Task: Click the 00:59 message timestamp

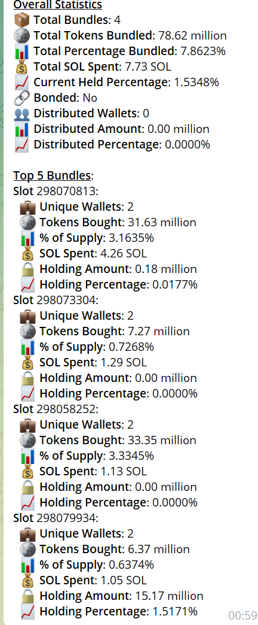Action: tap(243, 615)
